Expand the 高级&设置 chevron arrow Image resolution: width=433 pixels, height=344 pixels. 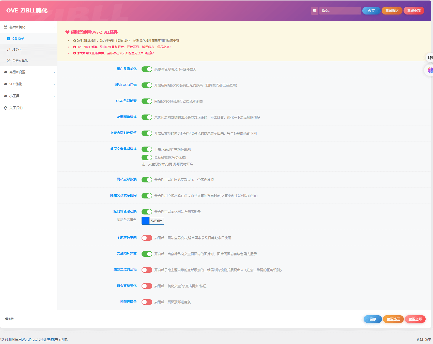[54, 72]
